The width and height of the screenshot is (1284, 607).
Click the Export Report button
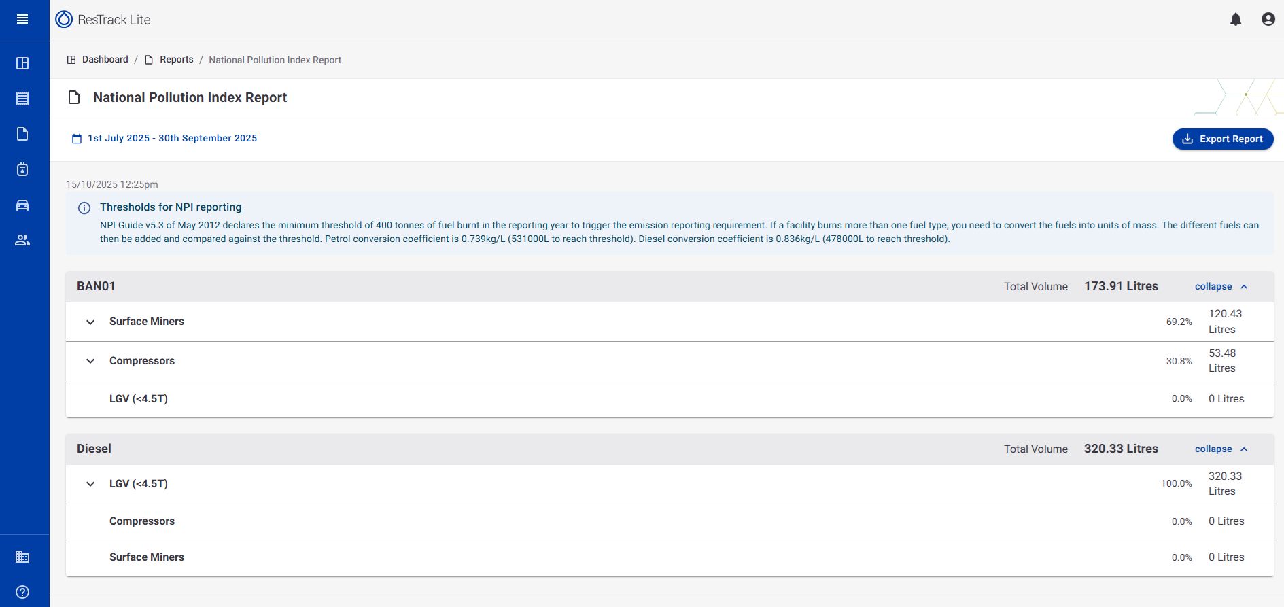[1223, 139]
